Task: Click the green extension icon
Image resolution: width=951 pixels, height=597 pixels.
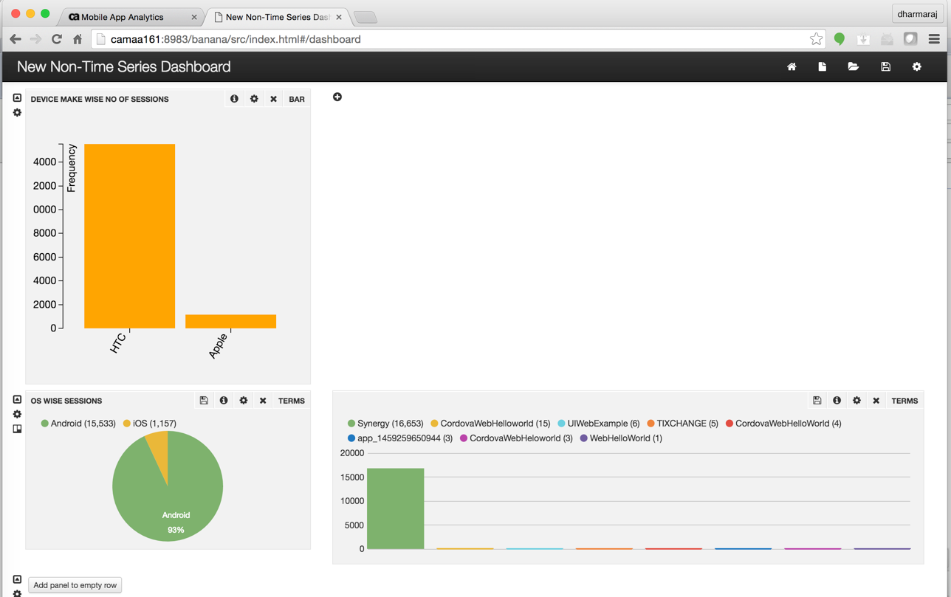Action: (x=840, y=39)
